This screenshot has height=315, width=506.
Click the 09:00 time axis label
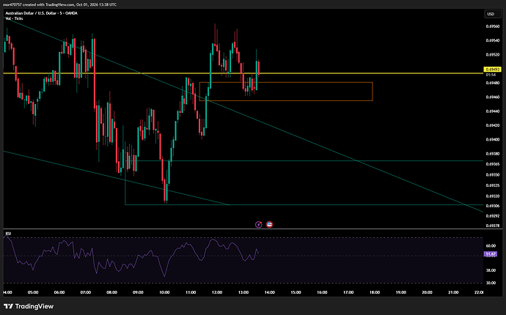pyautogui.click(x=138, y=292)
